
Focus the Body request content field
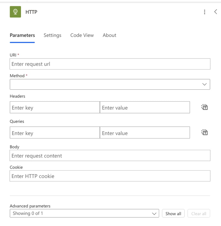pyautogui.click(x=110, y=156)
